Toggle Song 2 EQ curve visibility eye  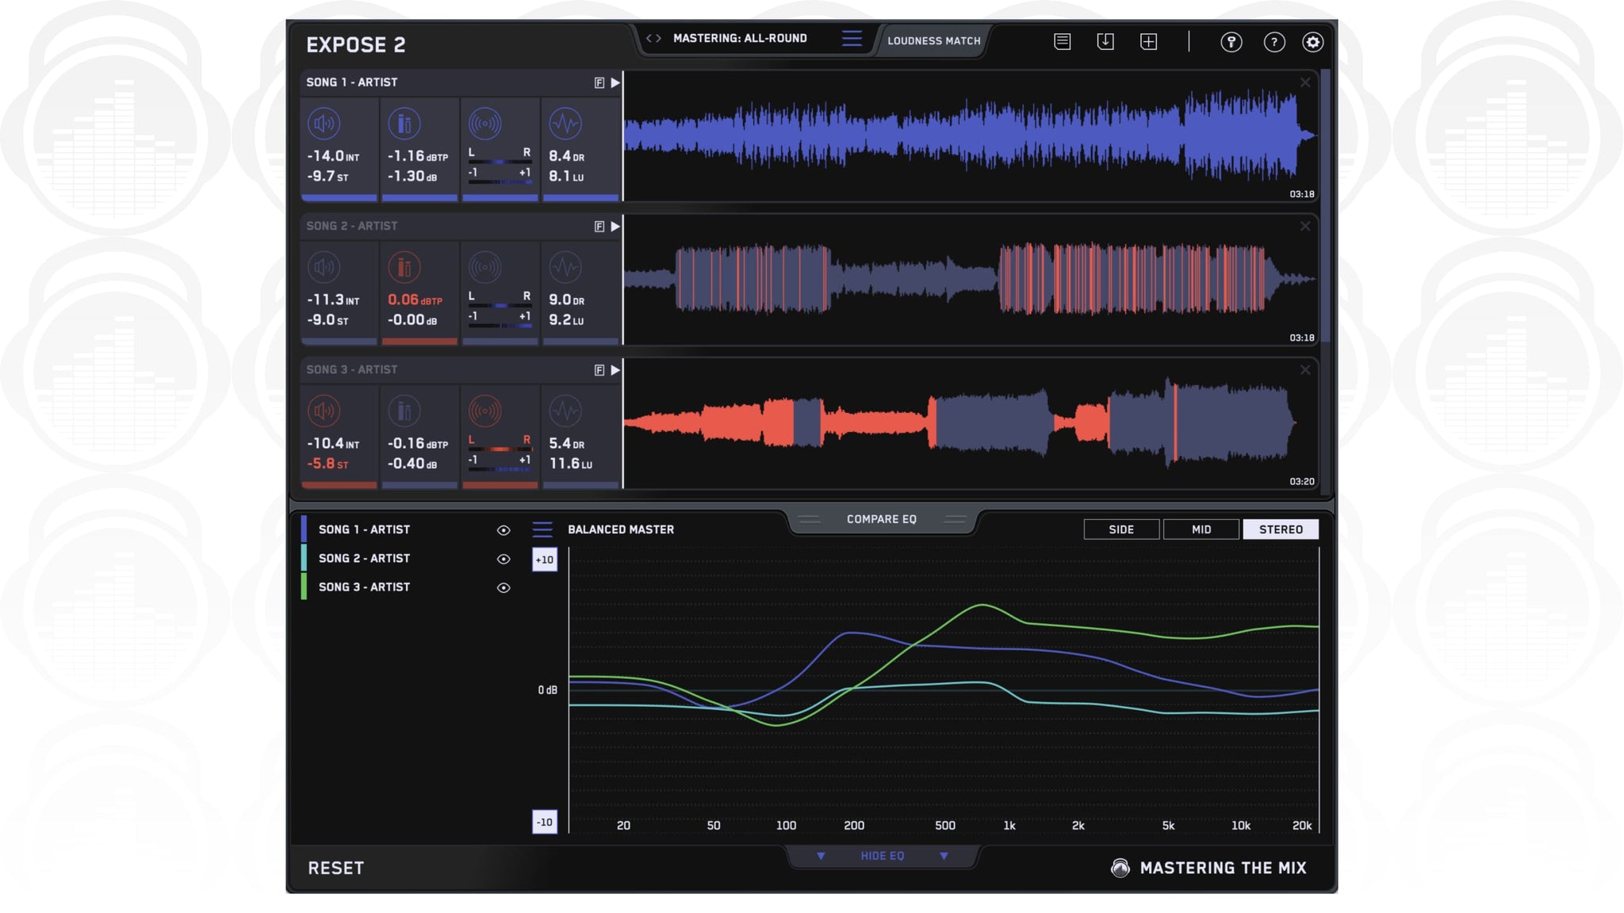[504, 559]
